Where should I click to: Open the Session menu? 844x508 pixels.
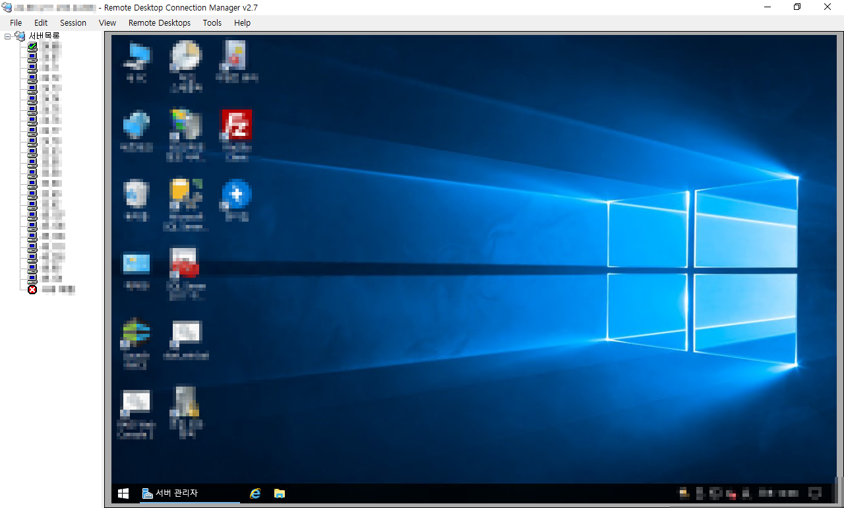pyautogui.click(x=73, y=22)
